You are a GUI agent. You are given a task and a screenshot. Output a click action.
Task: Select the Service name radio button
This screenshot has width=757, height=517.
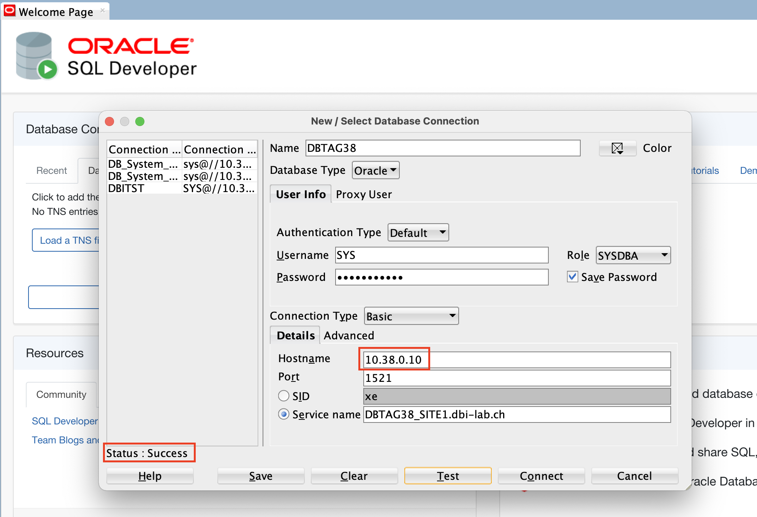click(283, 414)
